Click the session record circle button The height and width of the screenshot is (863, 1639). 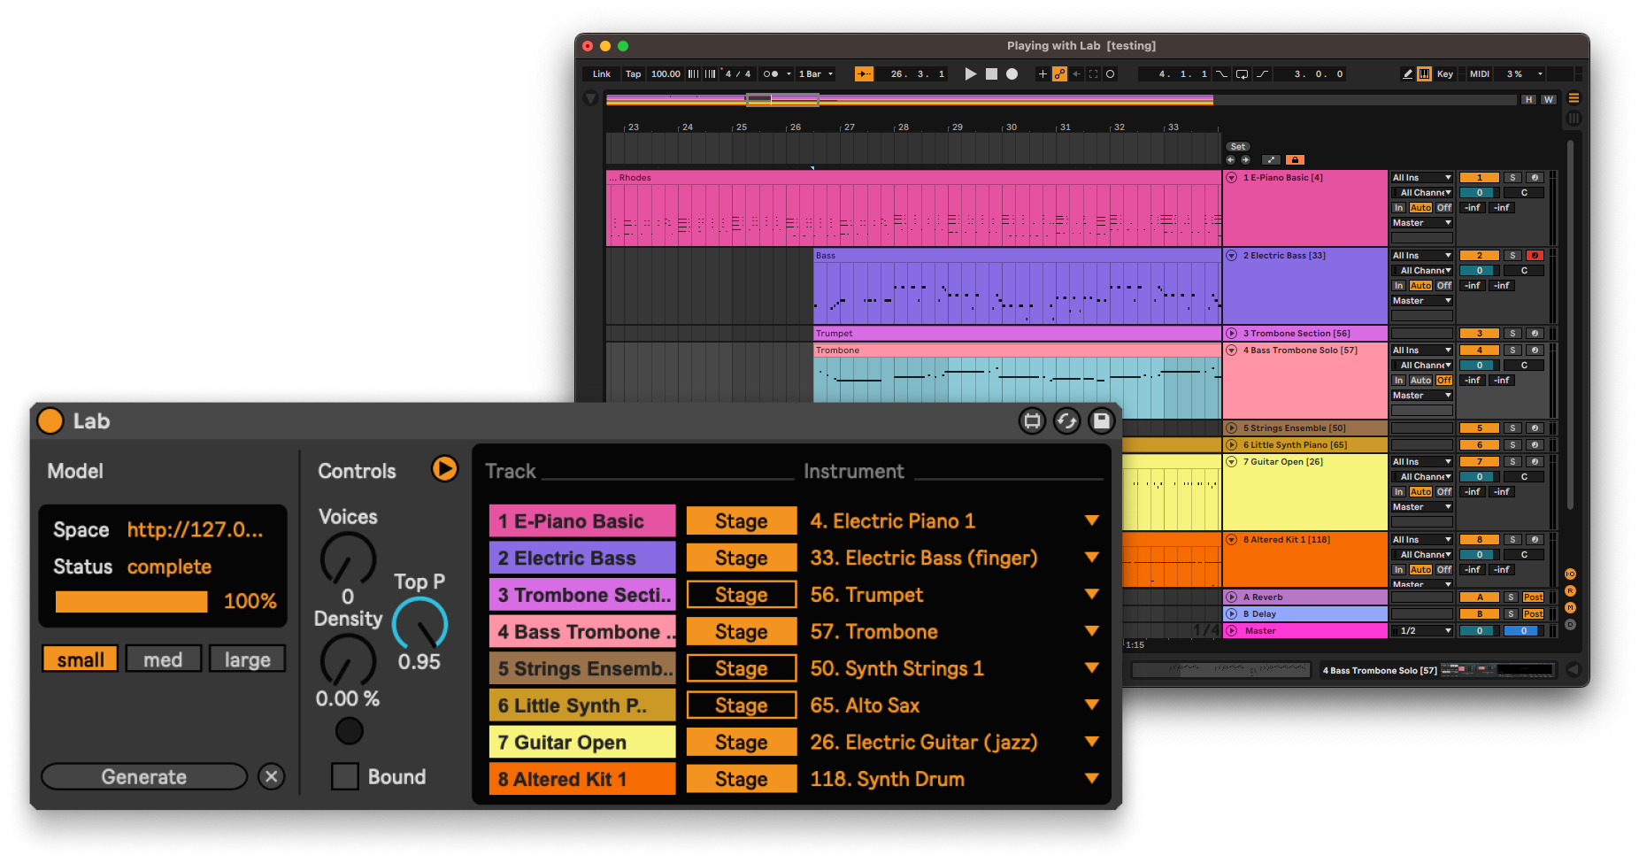(x=1110, y=74)
